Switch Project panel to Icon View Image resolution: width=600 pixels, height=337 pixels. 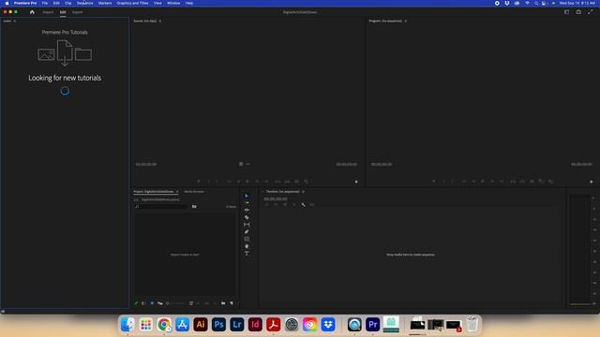(152, 303)
